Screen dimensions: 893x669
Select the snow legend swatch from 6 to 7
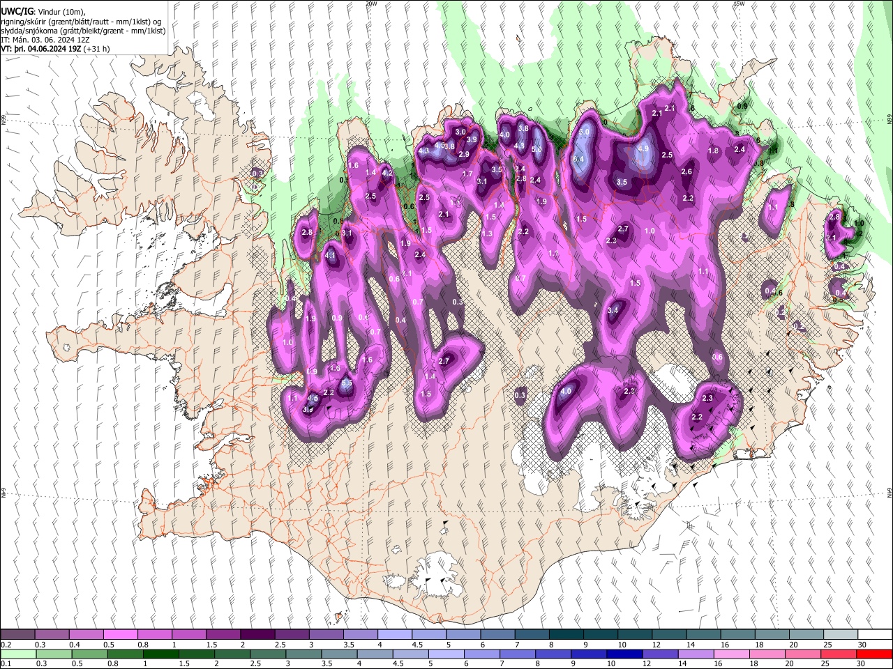[x=497, y=635]
